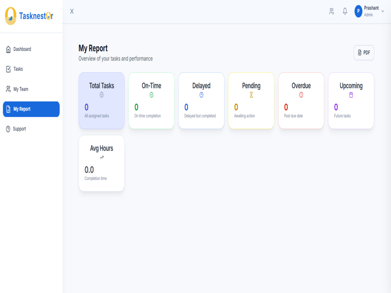This screenshot has width=391, height=293.
Task: Click the My Report page heading
Action: point(93,48)
